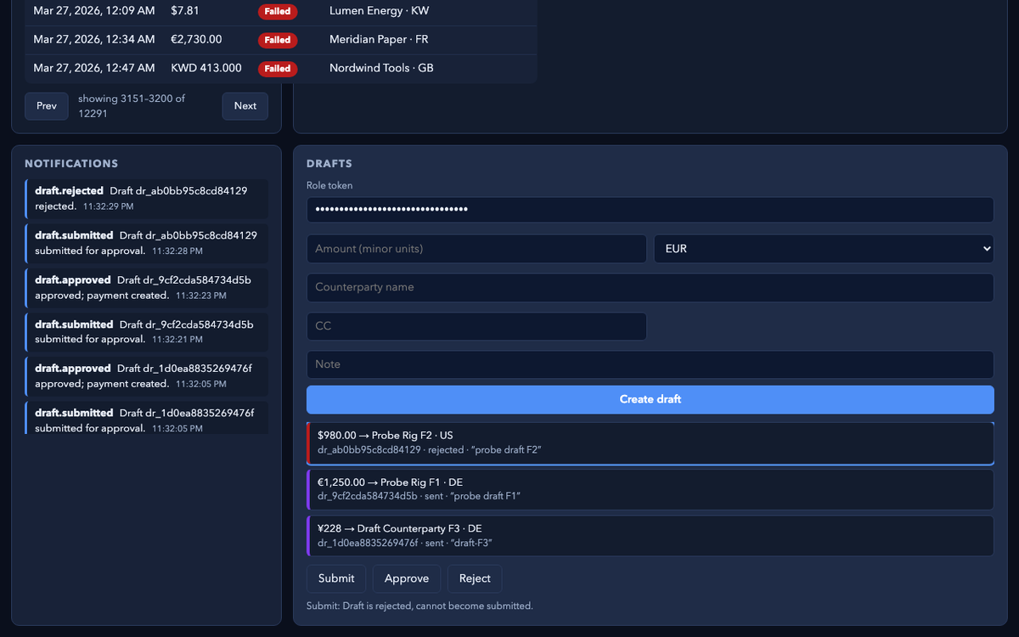This screenshot has height=637, width=1019.
Task: Click draft.approved notification for dr_1d0ea8835269476f
Action: coord(147,376)
